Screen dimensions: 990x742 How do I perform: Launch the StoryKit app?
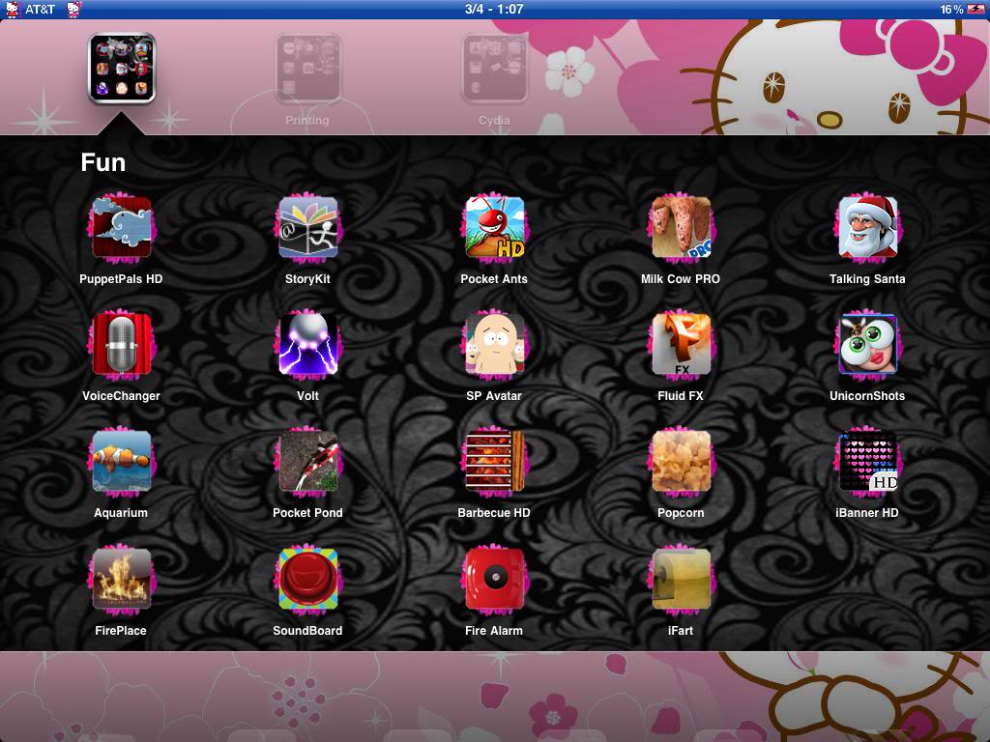[x=308, y=228]
